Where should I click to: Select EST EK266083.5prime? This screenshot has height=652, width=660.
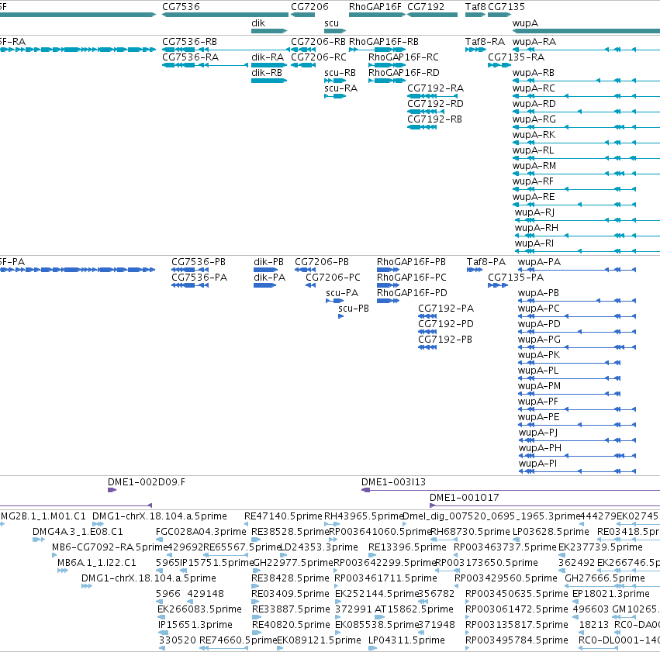point(161,617)
